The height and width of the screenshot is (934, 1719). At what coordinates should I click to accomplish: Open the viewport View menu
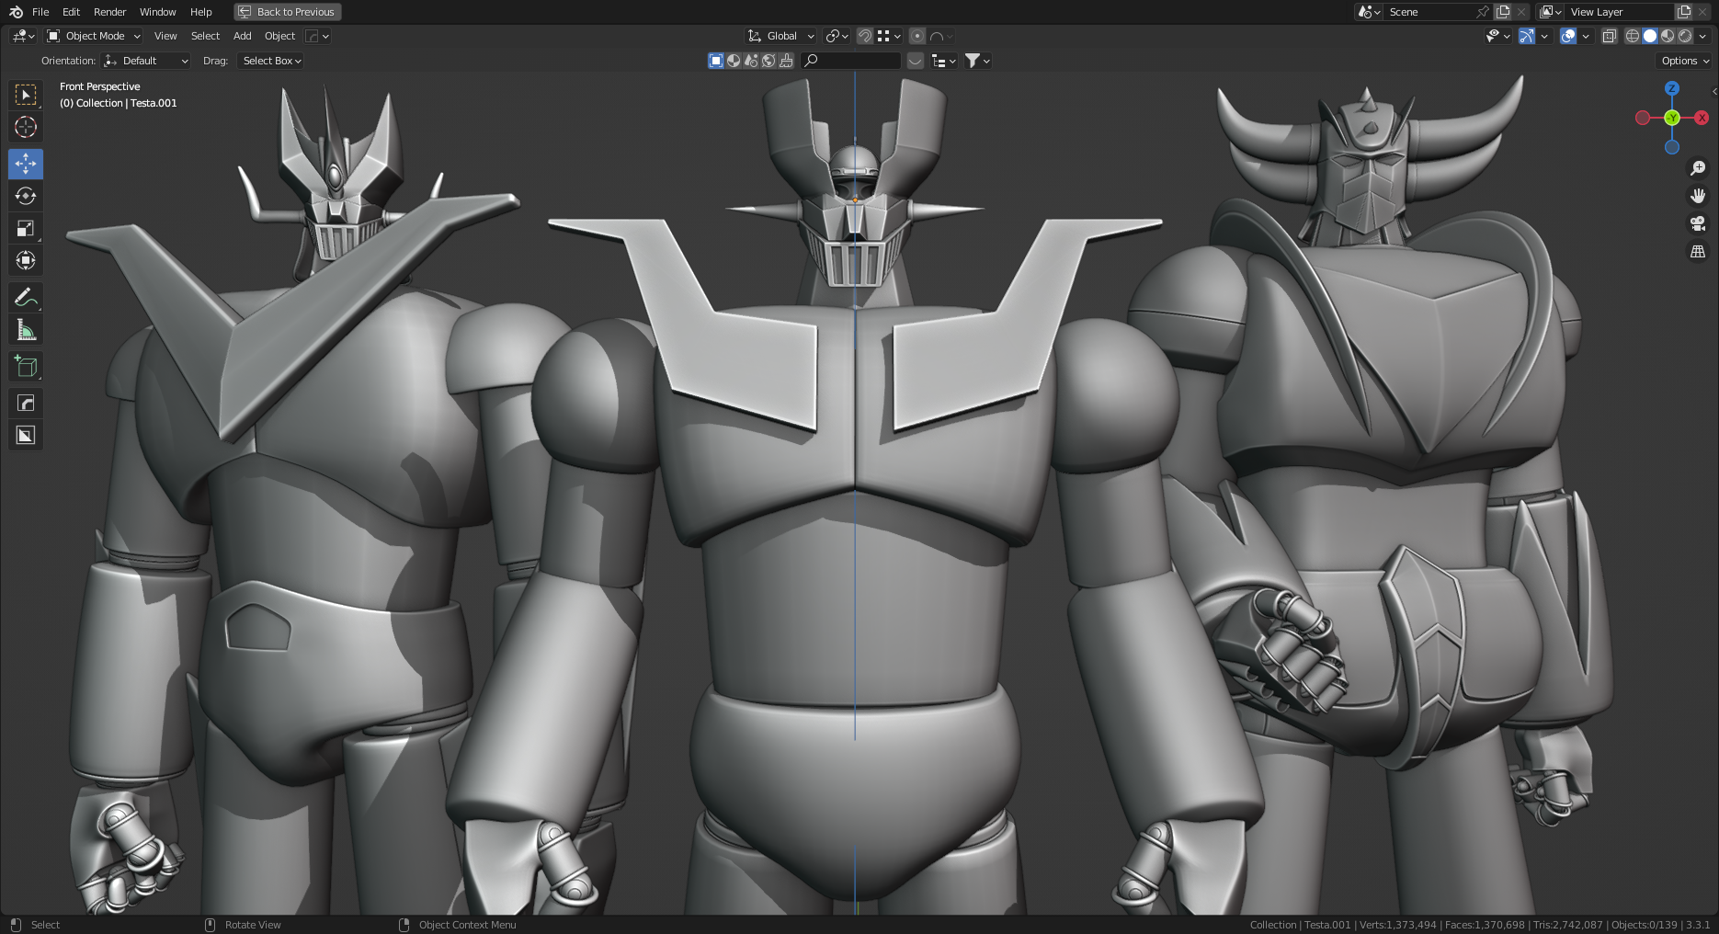pos(165,36)
